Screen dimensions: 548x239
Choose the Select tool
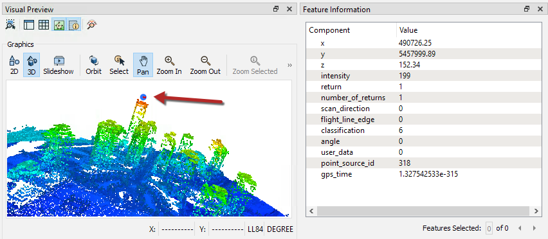point(119,66)
